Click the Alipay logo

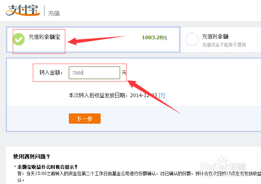23,10
